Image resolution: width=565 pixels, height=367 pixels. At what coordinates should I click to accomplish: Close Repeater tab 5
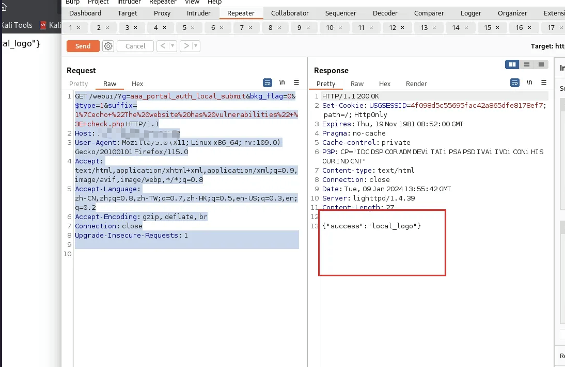pyautogui.click(x=193, y=27)
